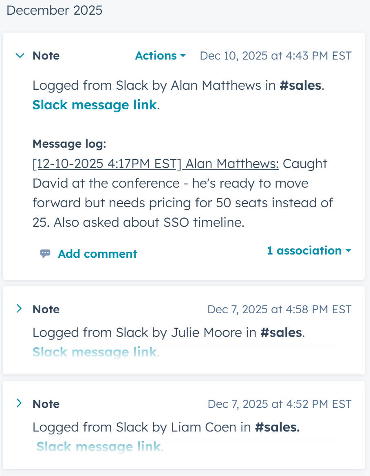The height and width of the screenshot is (476, 370).
Task: Open the 1 association dropdown
Action: [309, 250]
